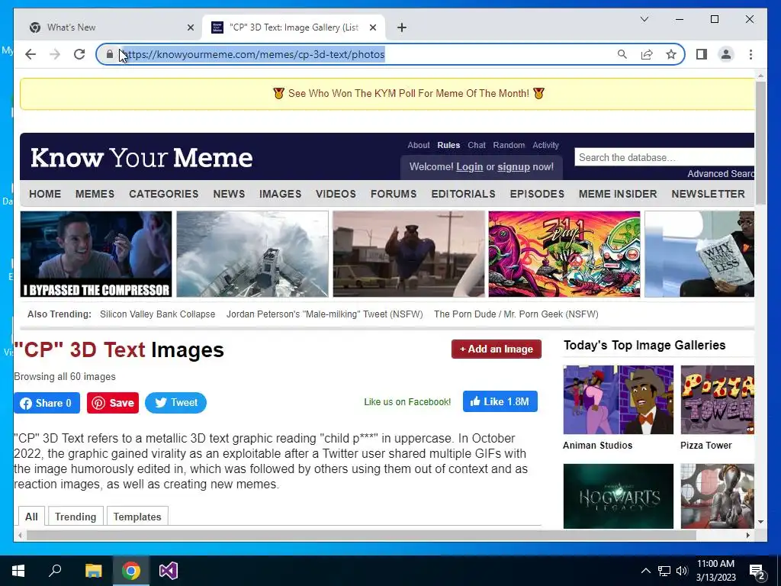Open the Chrome profile avatar
The height and width of the screenshot is (586, 781).
[x=726, y=54]
